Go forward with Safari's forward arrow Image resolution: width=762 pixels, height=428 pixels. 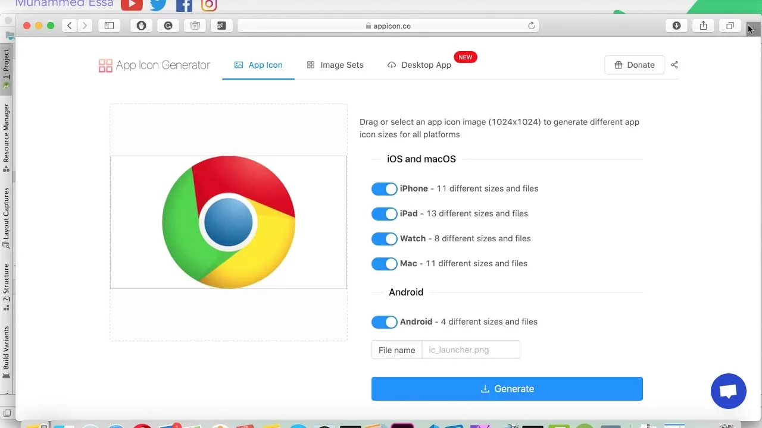click(85, 26)
